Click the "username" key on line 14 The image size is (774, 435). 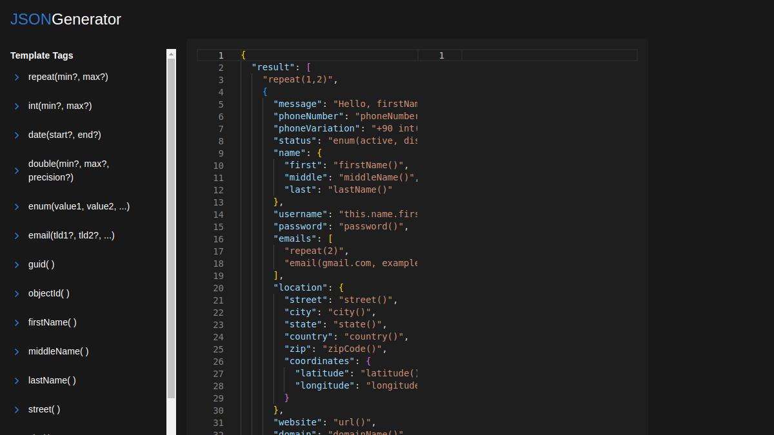(301, 215)
